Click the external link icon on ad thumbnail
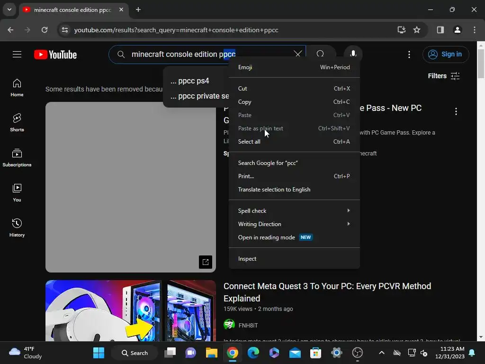The image size is (485, 364). 206,262
